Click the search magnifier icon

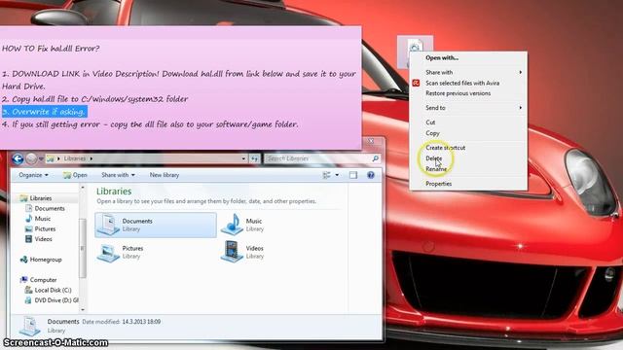point(375,158)
